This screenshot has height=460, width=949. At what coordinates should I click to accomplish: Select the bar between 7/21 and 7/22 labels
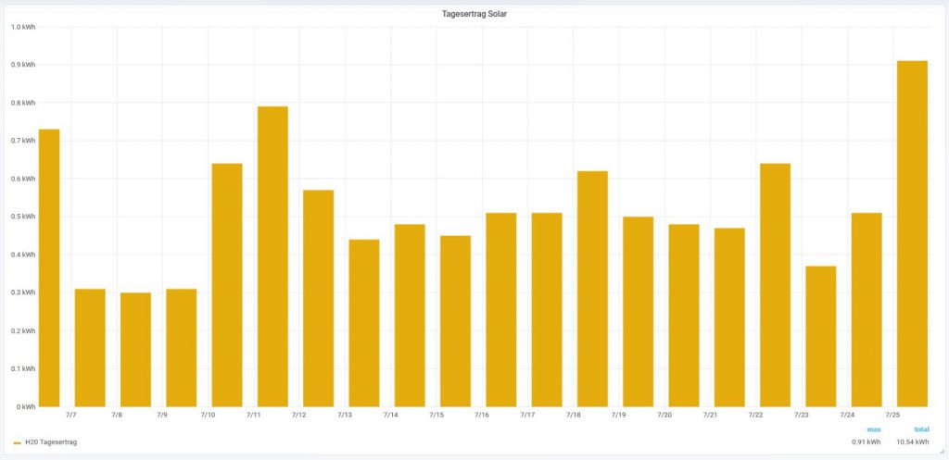click(728, 317)
